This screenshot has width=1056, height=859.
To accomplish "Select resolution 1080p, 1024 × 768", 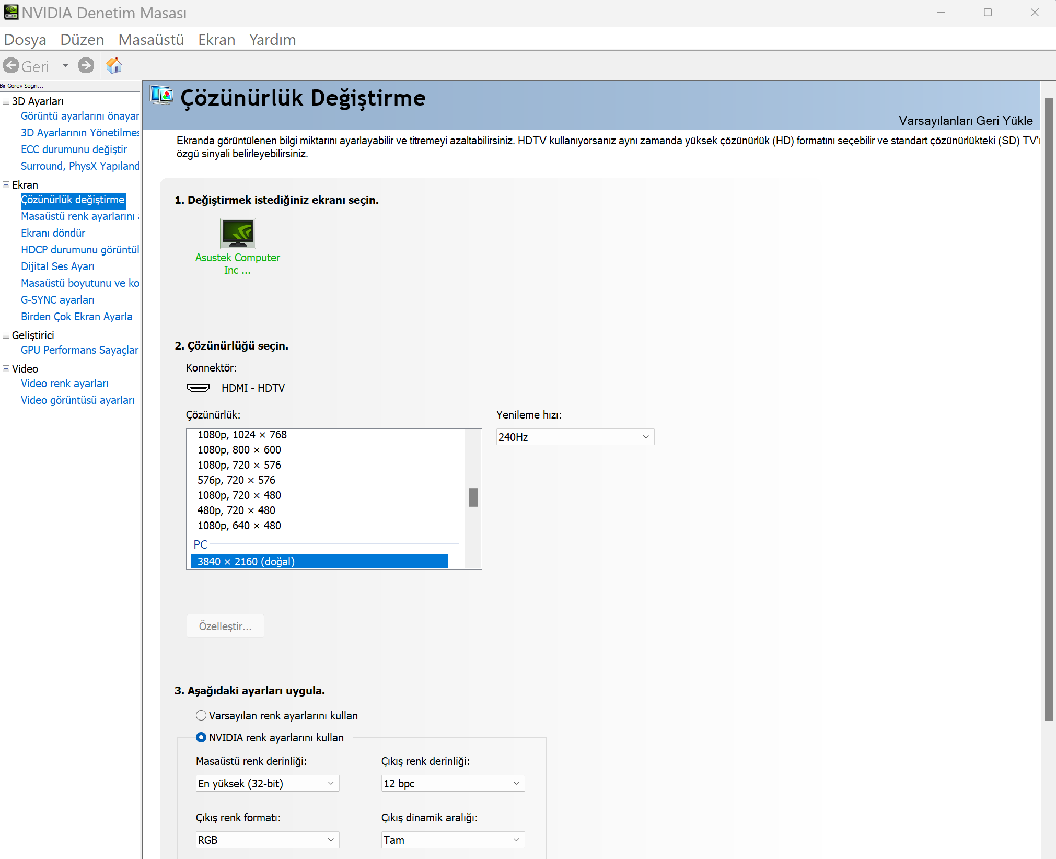I will [242, 435].
